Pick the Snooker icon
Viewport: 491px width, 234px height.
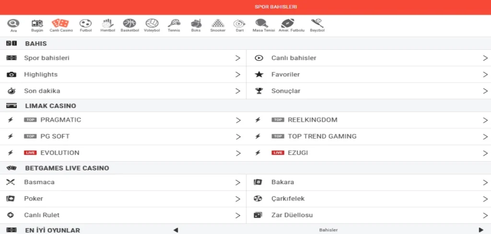(218, 23)
